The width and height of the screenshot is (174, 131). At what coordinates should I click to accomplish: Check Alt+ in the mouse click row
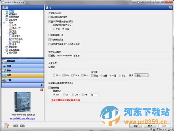[x=82, y=75]
